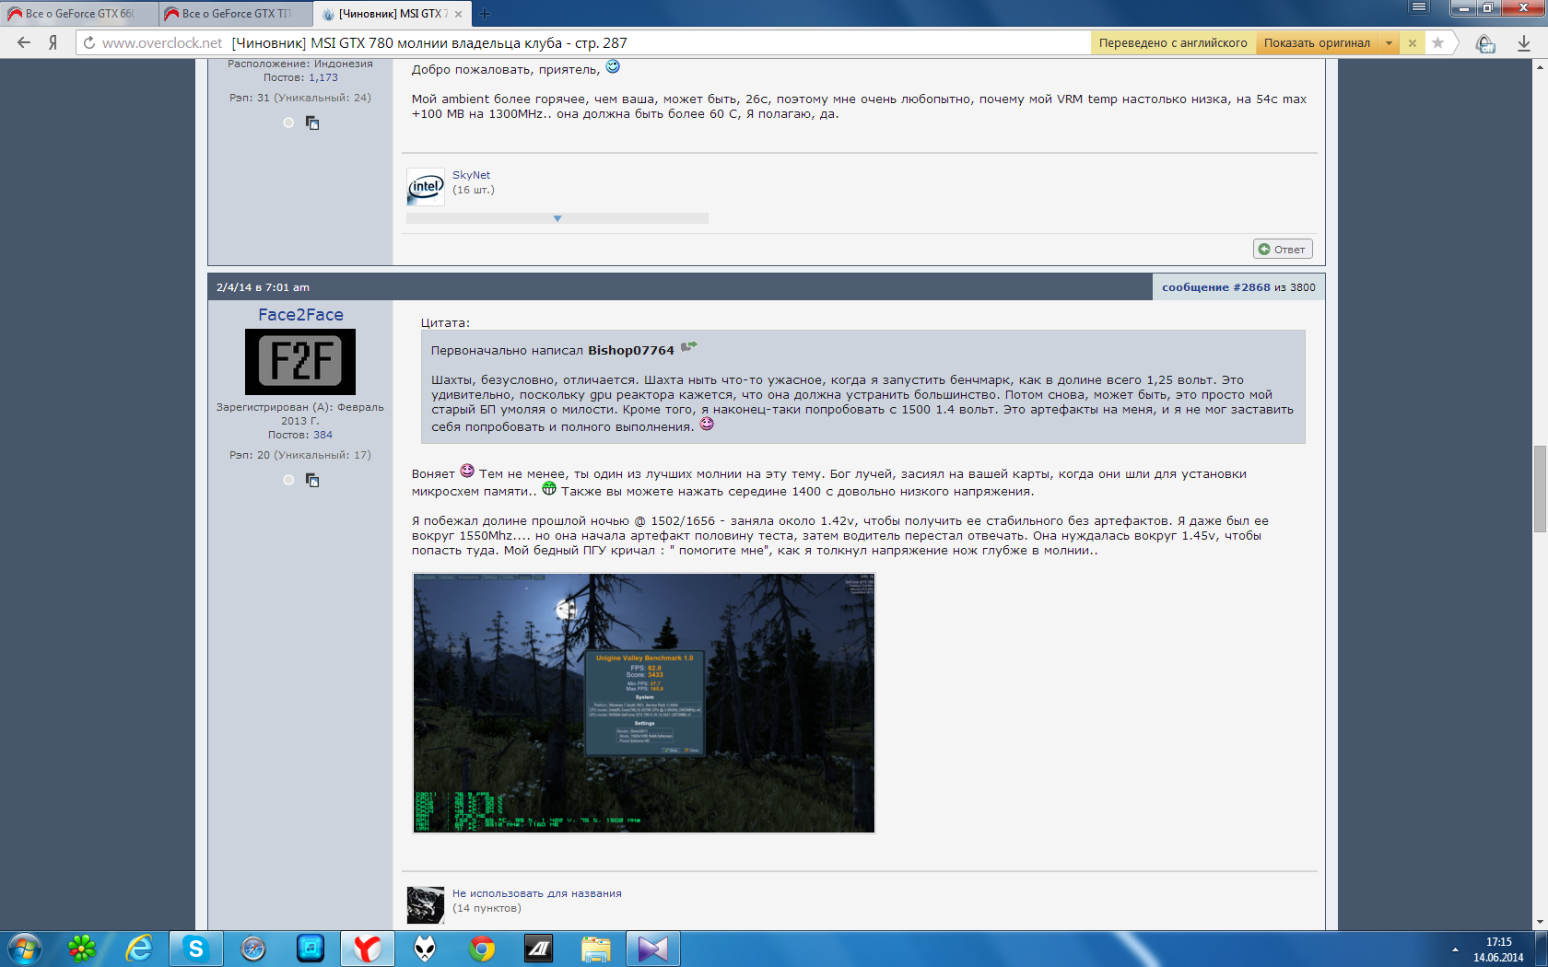Bookmark this page with the star icon
This screenshot has height=967, width=1548.
click(1437, 42)
